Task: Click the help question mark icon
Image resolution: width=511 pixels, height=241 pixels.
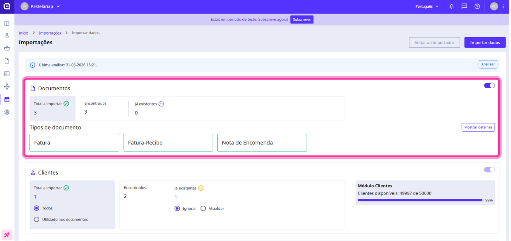Action: pos(477,6)
